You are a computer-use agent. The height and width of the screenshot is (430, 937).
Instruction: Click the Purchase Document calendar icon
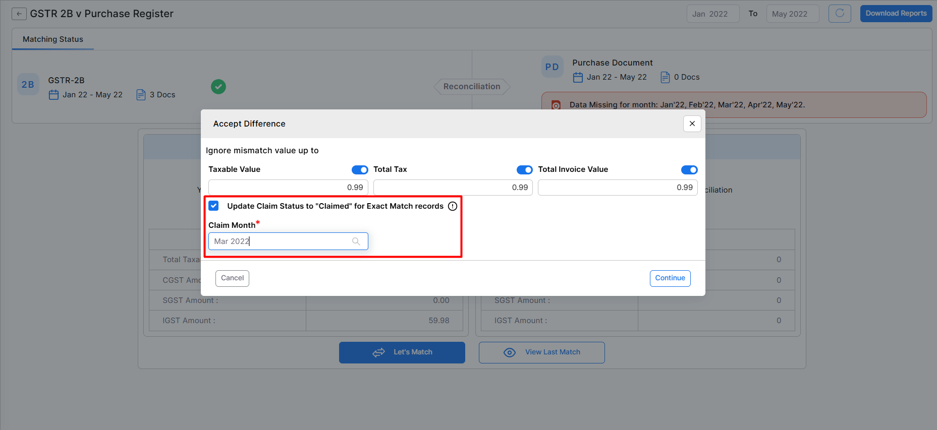(x=578, y=77)
